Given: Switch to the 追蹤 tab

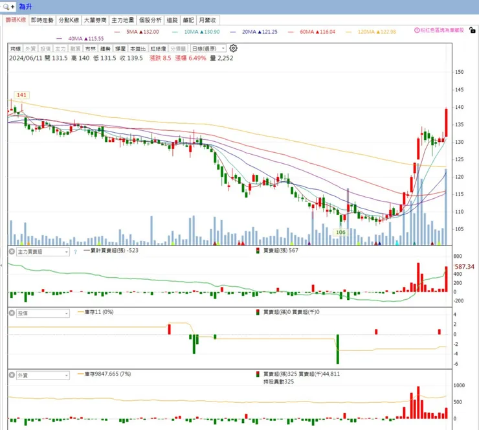Looking at the screenshot, I should 172,20.
